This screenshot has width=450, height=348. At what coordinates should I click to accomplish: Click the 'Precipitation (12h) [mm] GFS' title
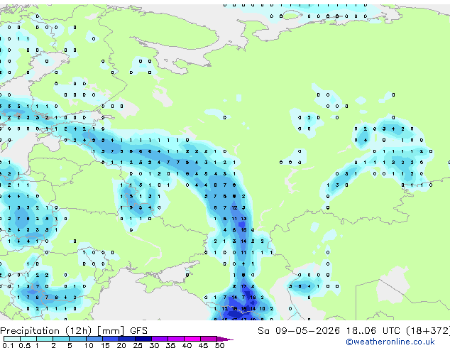click(74, 331)
